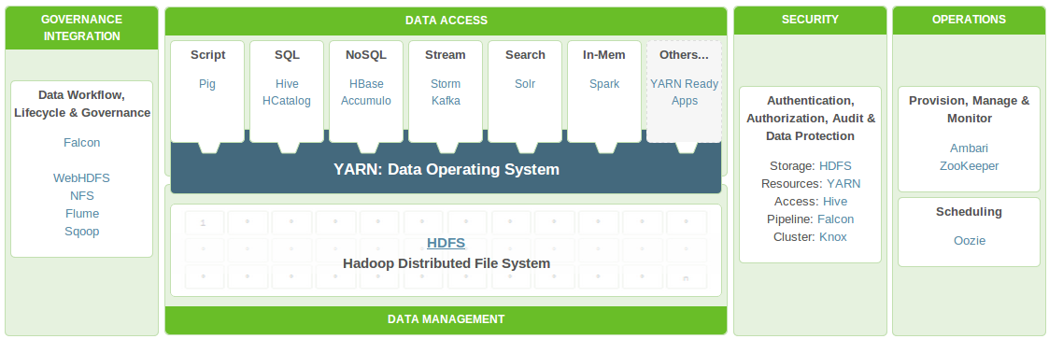Open the Pig link under Script
Screen dimensions: 1049x339
click(207, 84)
